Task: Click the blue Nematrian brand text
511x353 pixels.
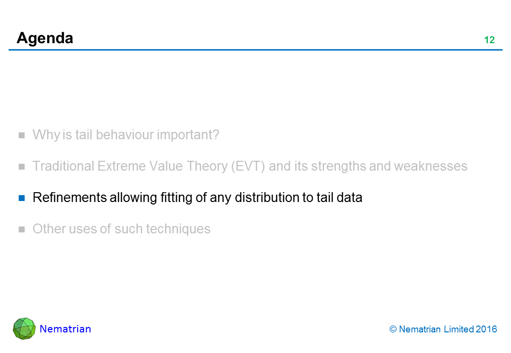Action: pyautogui.click(x=65, y=329)
